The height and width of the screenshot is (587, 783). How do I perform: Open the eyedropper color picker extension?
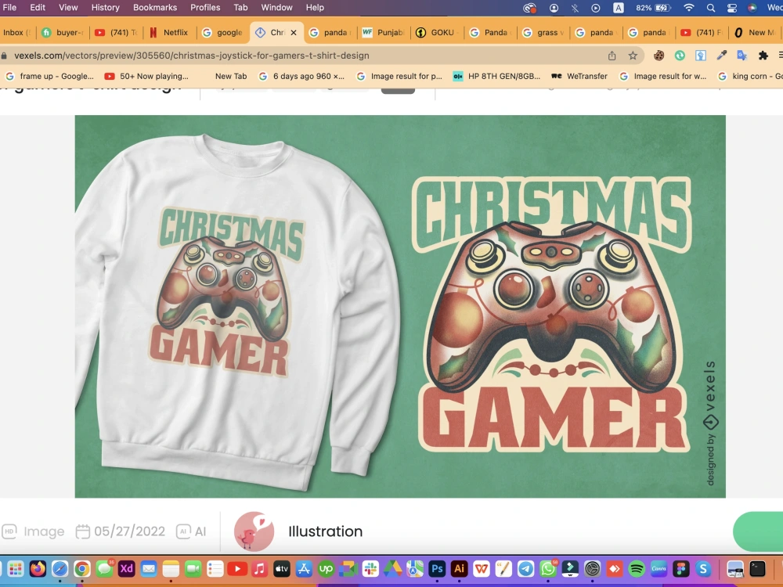[x=722, y=56]
